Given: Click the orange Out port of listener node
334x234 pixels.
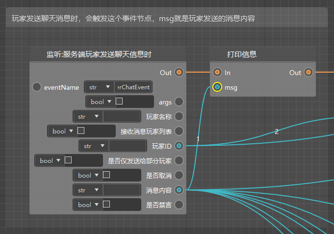Looking at the screenshot, I should click(179, 72).
